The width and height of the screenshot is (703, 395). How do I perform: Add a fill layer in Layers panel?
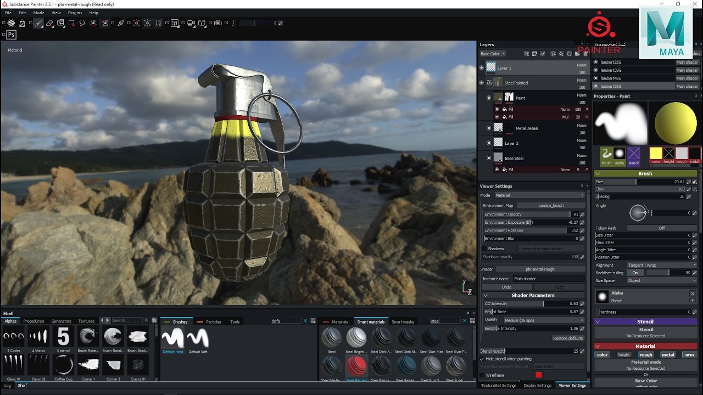pos(561,54)
